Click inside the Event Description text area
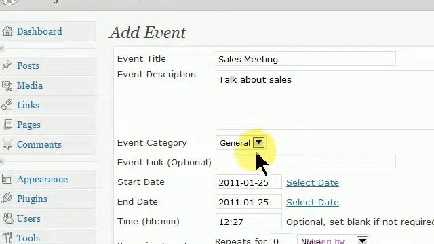This screenshot has height=244, width=434. click(x=325, y=100)
